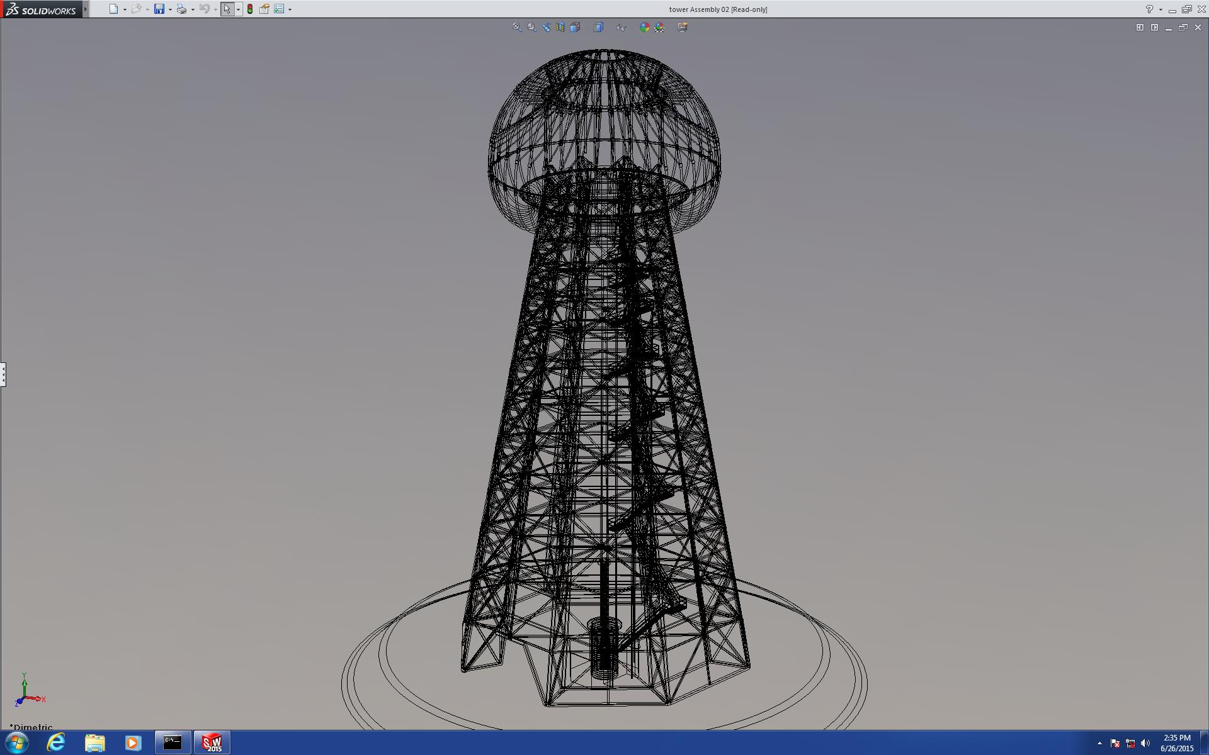
Task: Open the Edit Appearance color ball
Action: (644, 27)
